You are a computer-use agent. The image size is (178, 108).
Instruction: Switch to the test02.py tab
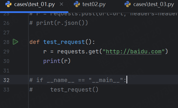click(x=94, y=4)
